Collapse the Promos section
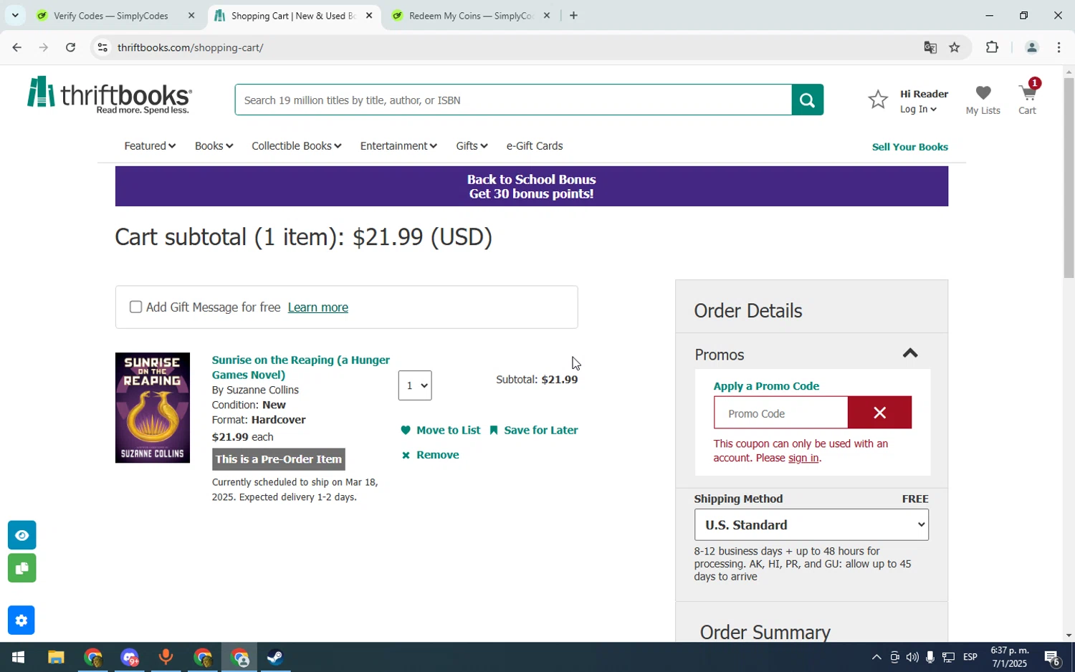Viewport: 1075px width, 672px height. (x=909, y=353)
